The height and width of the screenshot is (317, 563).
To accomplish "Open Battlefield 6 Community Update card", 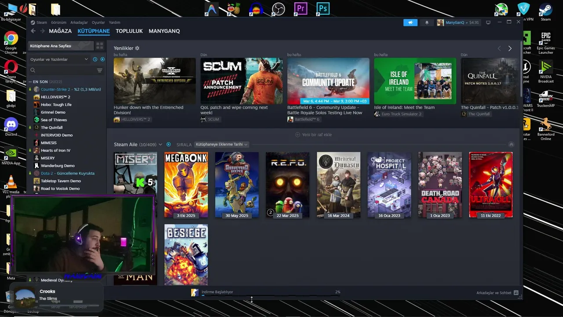I will 328,81.
